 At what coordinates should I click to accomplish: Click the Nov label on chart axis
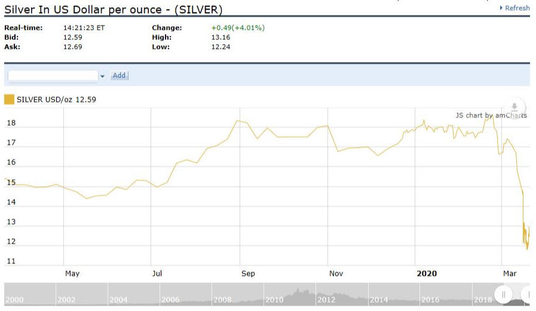[x=336, y=273]
